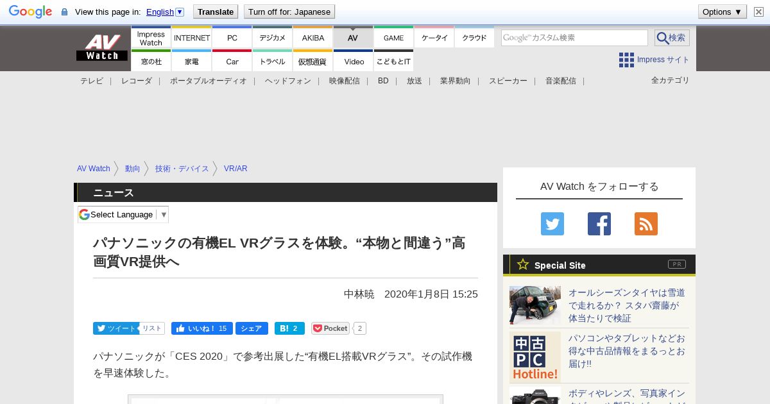Click the Special Site star icon
The image size is (770, 404).
(x=523, y=264)
